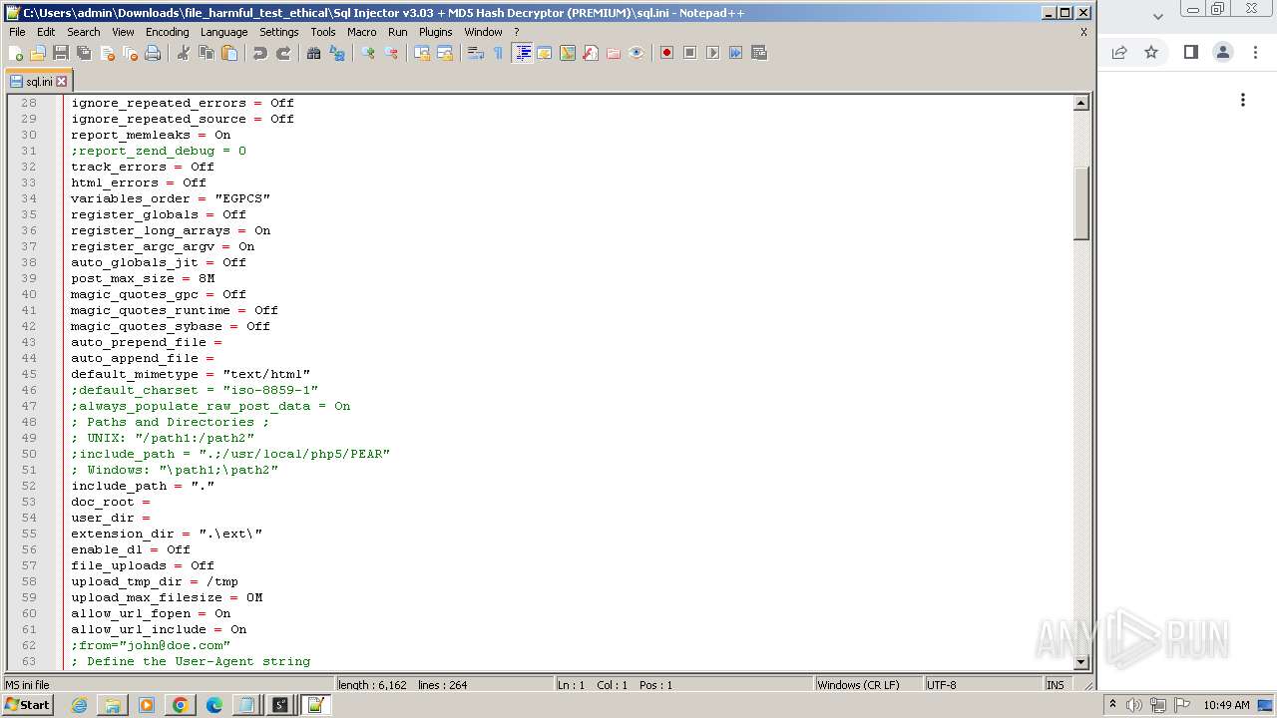Open the Document Map panel icon
This screenshot has height=718, width=1277.
click(x=568, y=53)
